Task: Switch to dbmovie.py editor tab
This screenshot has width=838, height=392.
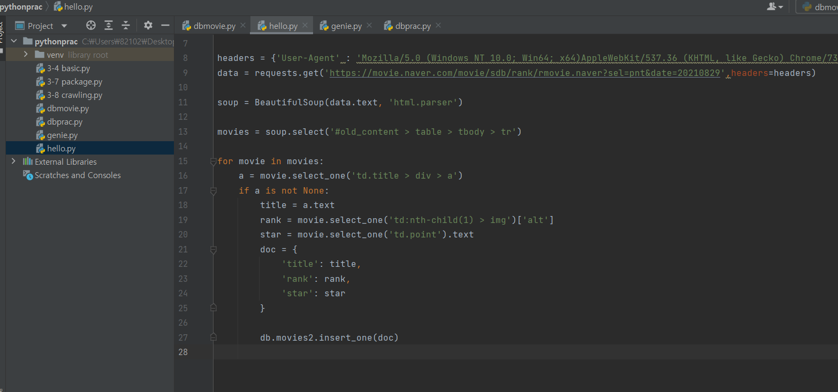Action: pyautogui.click(x=214, y=26)
